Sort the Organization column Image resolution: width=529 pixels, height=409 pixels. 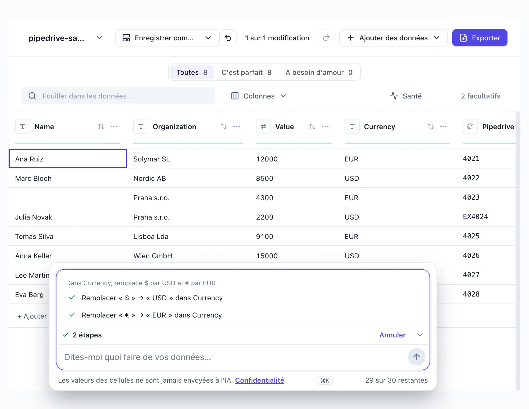[224, 126]
